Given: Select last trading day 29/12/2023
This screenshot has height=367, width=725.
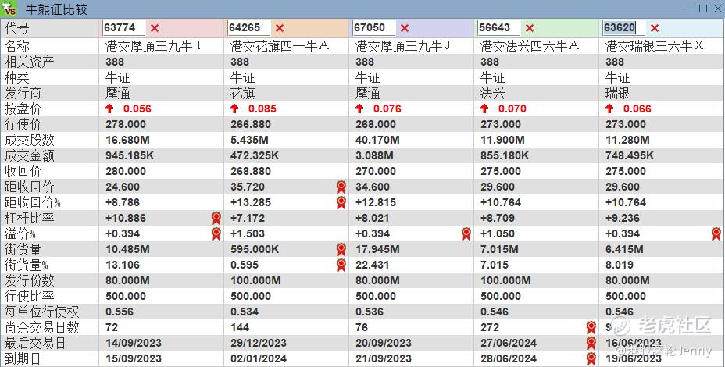Looking at the screenshot, I should (x=259, y=343).
